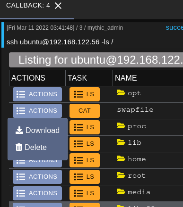Close the Callback 4 tab
183x207 pixels.
coord(58,6)
